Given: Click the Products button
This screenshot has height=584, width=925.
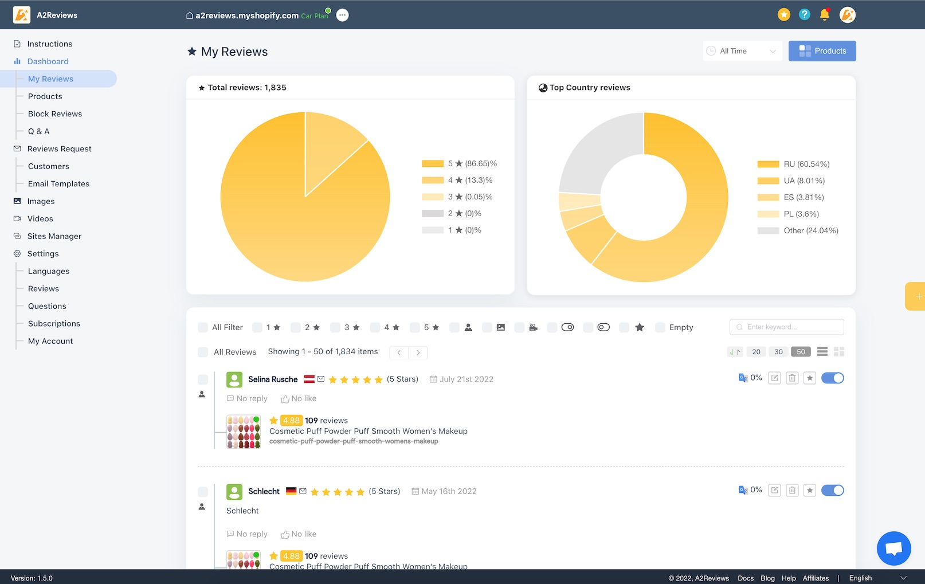Looking at the screenshot, I should (x=822, y=51).
